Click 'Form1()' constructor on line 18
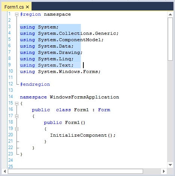This screenshot has height=176, width=175. click(75, 122)
